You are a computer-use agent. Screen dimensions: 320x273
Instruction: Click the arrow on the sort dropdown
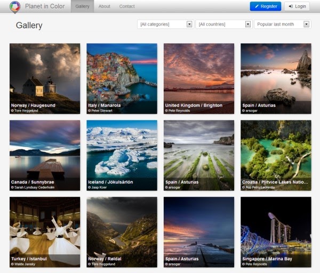point(306,25)
